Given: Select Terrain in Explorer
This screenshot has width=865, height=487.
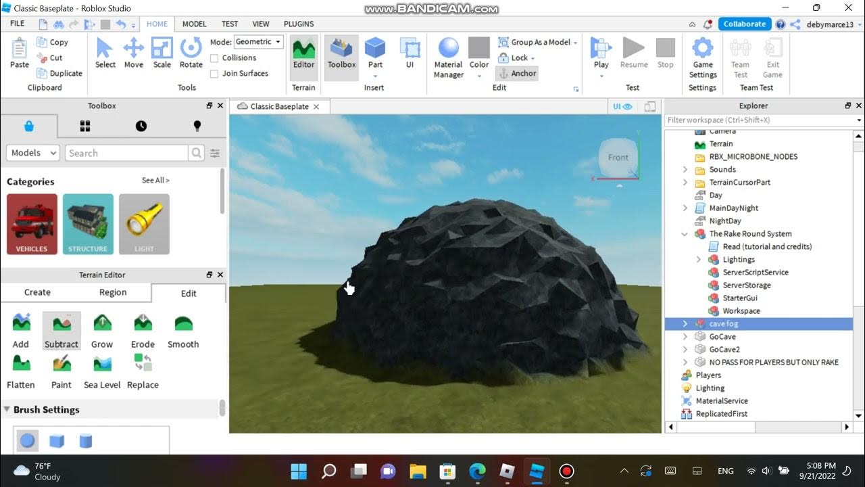Looking at the screenshot, I should [x=721, y=144].
